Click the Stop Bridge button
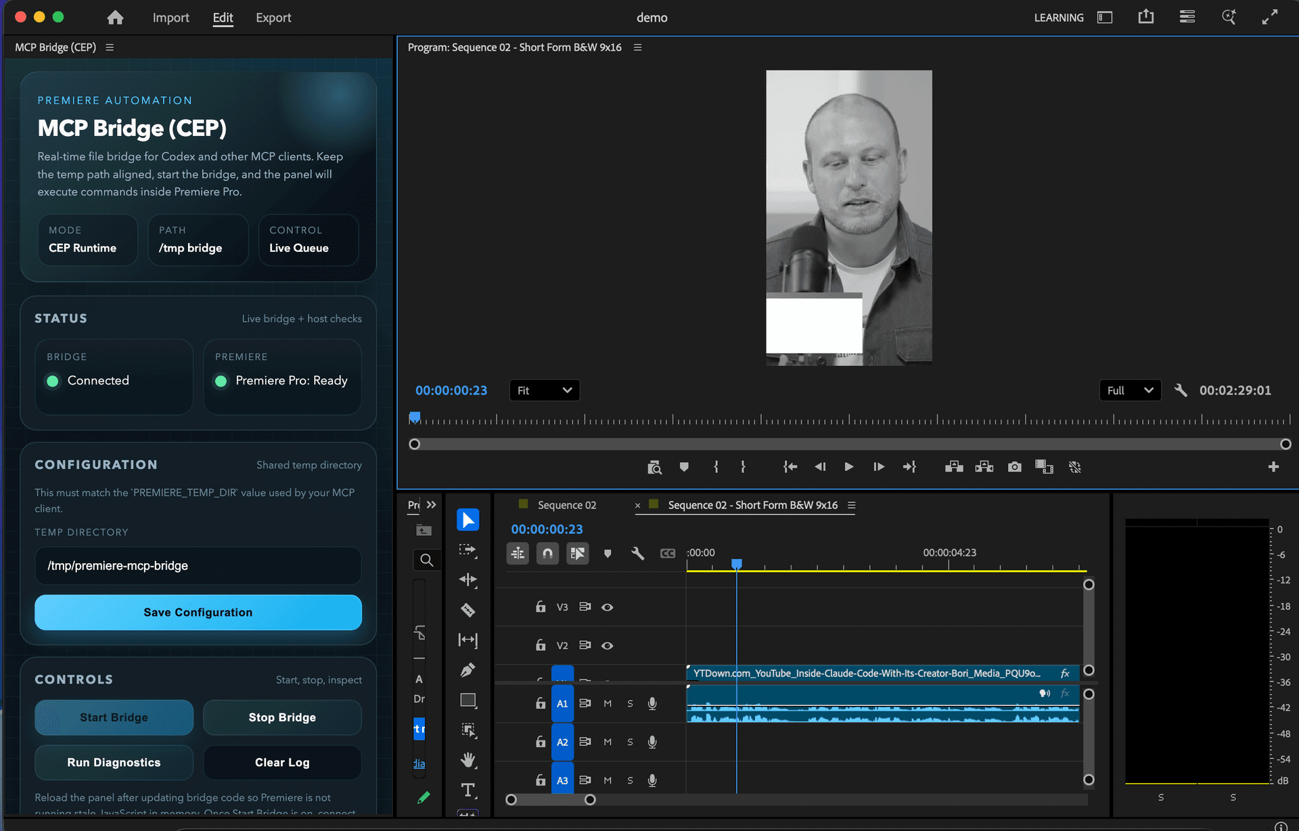This screenshot has width=1299, height=831. coord(282,717)
